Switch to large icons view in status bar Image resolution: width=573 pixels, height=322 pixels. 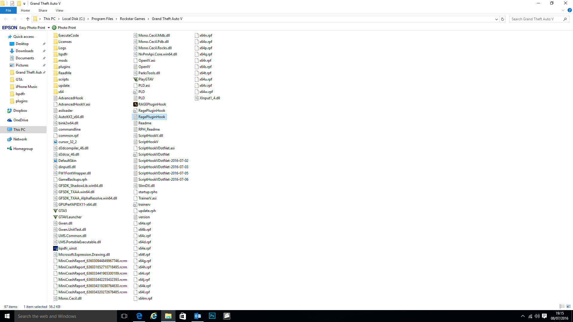(569, 306)
